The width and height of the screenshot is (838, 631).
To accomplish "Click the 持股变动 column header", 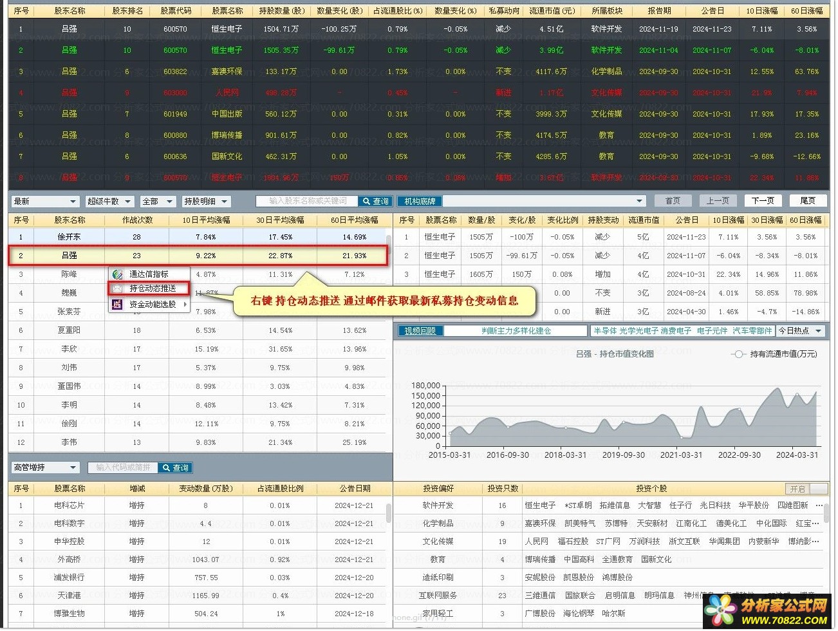I will coord(603,220).
